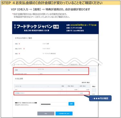Image resolution: width=121 pixels, height=118 pixels.
Task: Focus the masked VIP ID input field
Action: [54, 104]
